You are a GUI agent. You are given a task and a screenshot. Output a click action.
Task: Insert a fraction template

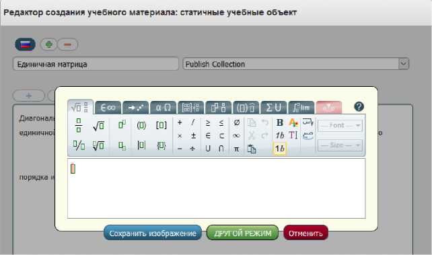(x=79, y=125)
